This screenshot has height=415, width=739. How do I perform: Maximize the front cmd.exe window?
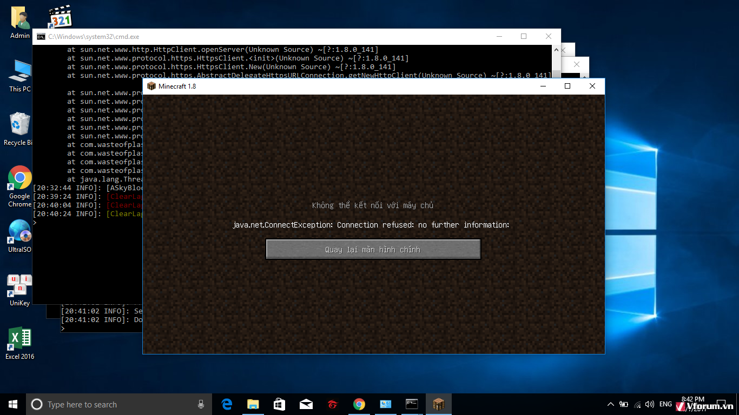coord(524,37)
